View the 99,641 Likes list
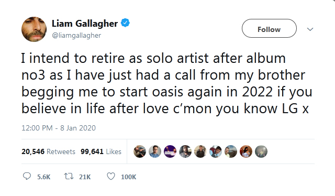Image resolution: width=335 pixels, height=196 pixels. tap(101, 151)
